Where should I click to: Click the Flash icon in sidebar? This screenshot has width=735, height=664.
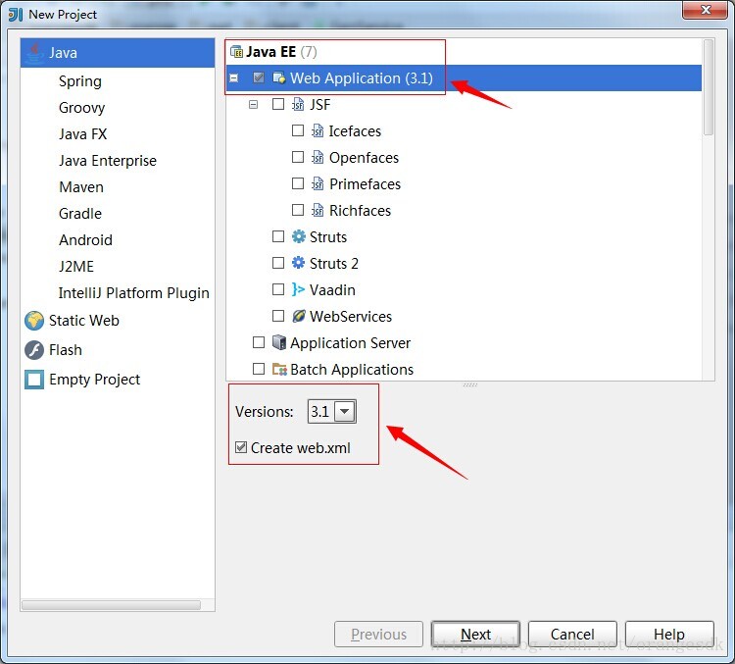[x=34, y=350]
